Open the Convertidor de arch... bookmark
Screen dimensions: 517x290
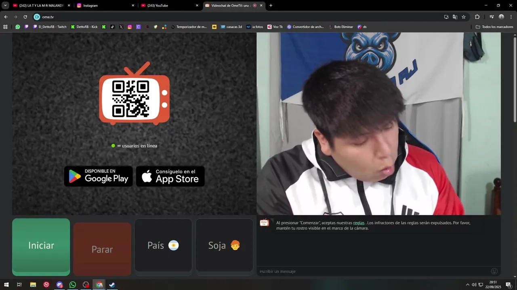pos(305,27)
